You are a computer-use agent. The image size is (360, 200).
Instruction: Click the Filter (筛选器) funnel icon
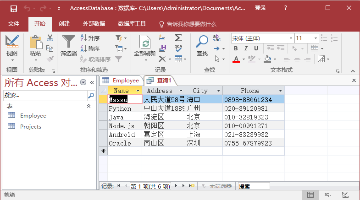(69, 42)
